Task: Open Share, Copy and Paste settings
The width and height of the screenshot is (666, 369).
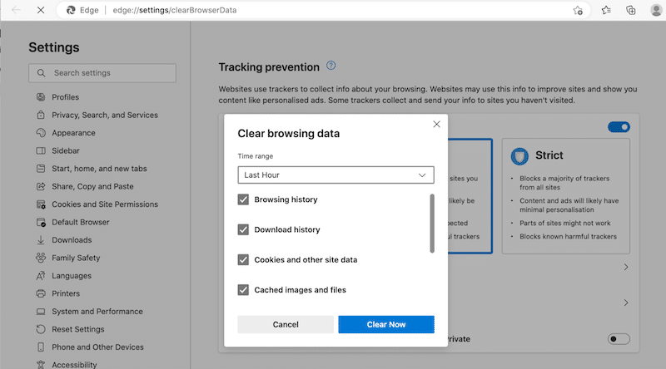Action: click(x=92, y=186)
